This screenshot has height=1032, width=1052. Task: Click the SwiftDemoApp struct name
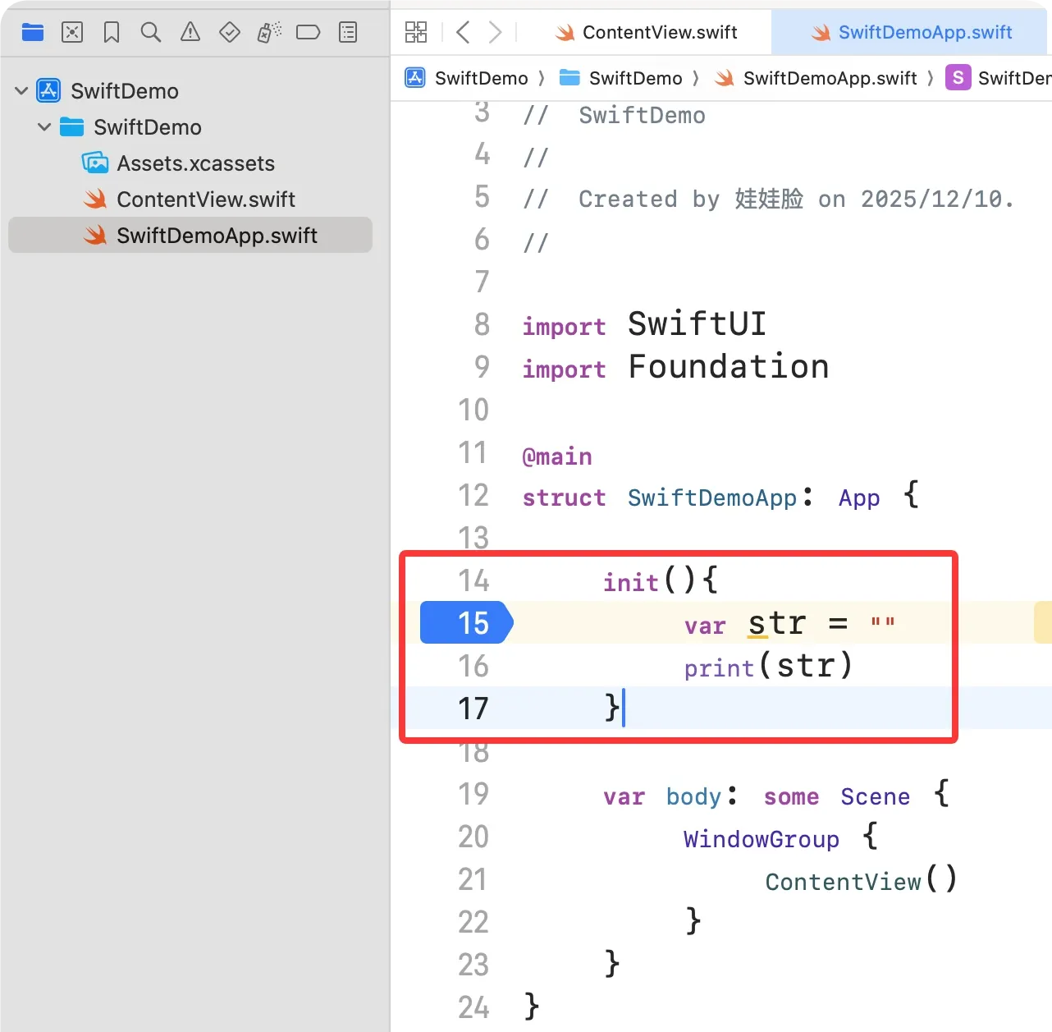point(712,498)
